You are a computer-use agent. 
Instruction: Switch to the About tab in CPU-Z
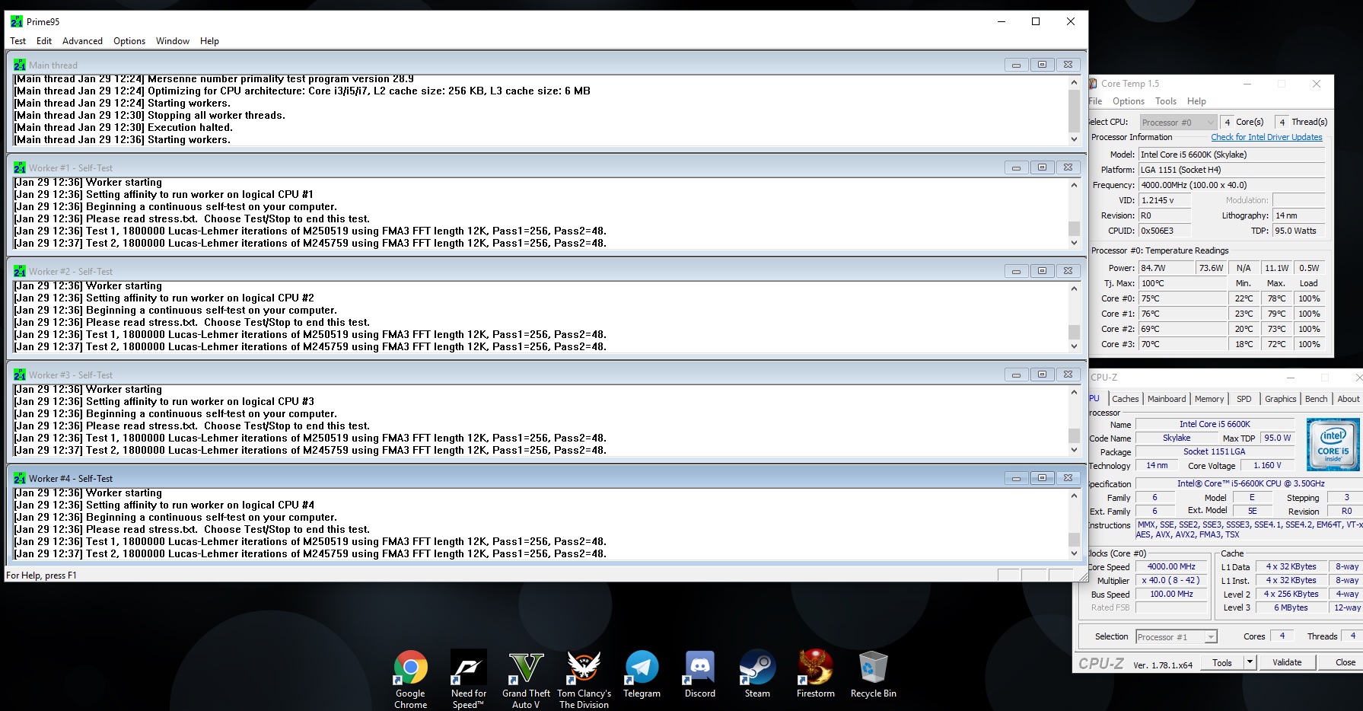[1348, 399]
